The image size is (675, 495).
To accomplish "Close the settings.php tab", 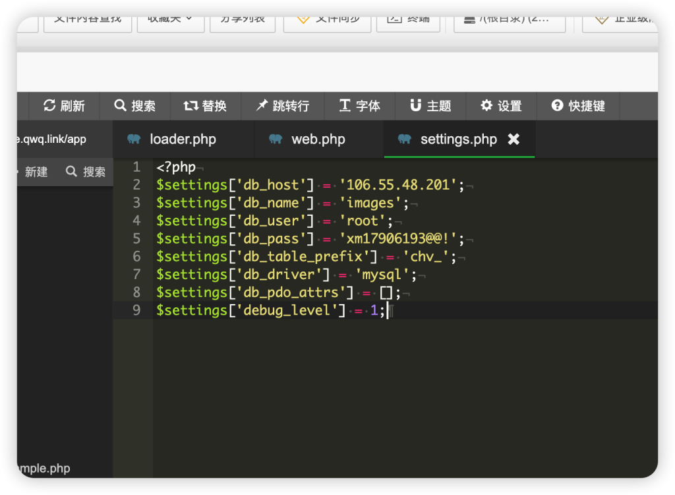I will click(x=514, y=140).
